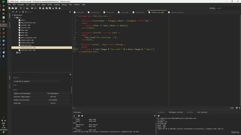Select main.adb in project tree
The image size is (241, 135).
[x=24, y=35]
